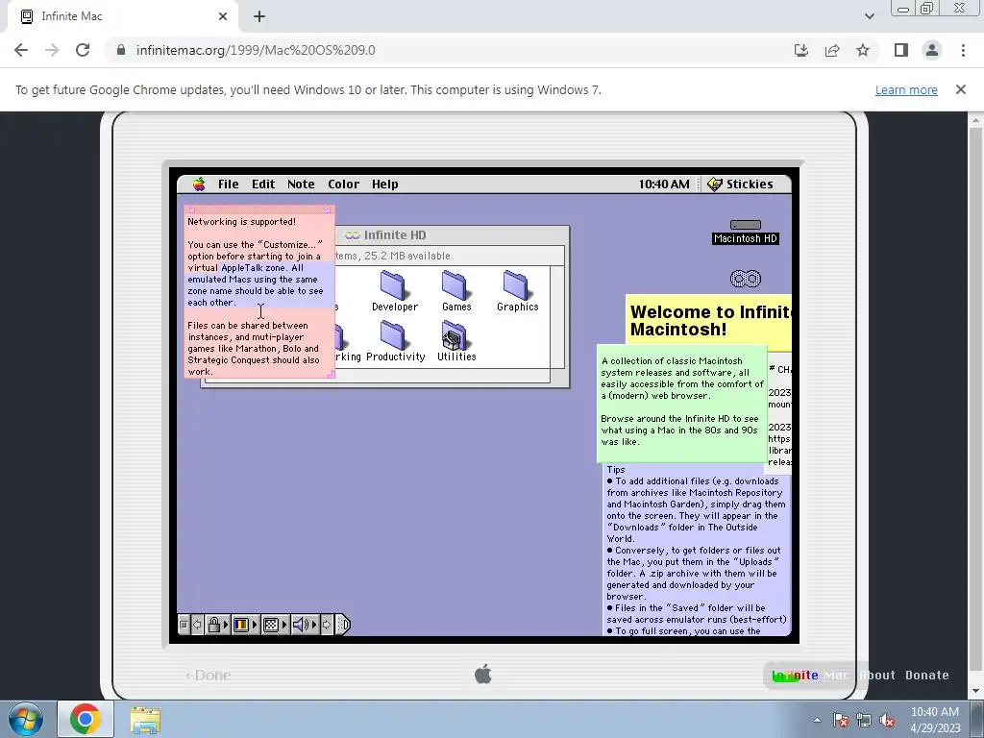This screenshot has height=738, width=984.
Task: Click the pink note's resize corner
Action: tap(331, 374)
